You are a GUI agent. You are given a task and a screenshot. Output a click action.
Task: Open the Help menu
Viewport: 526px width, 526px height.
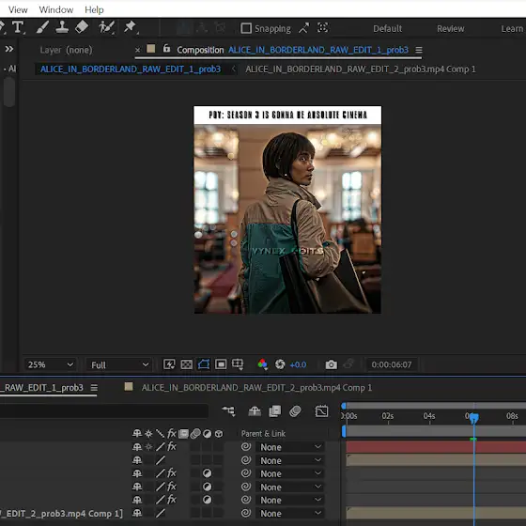[94, 9]
